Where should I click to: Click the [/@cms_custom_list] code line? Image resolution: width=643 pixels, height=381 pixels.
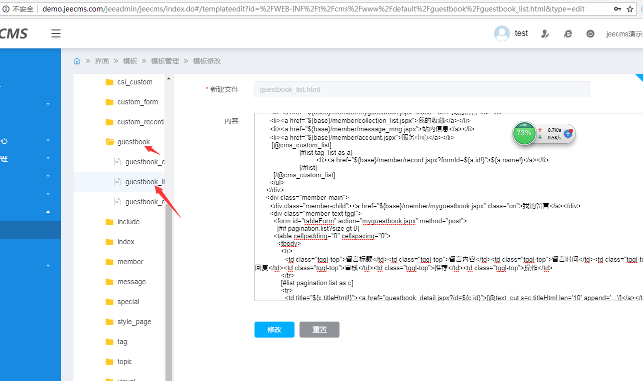tap(304, 175)
